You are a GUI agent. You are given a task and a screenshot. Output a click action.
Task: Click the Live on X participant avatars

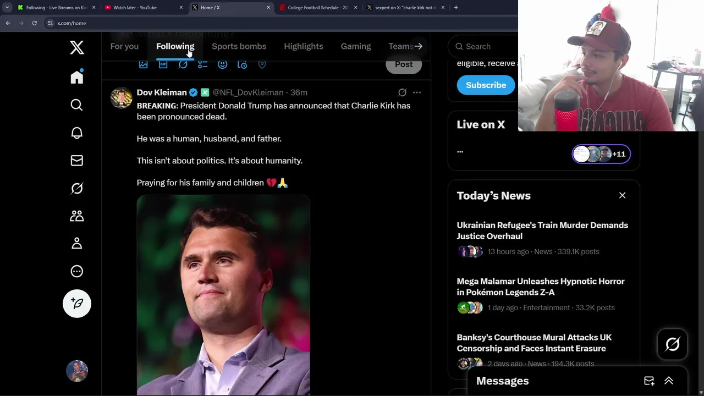601,154
